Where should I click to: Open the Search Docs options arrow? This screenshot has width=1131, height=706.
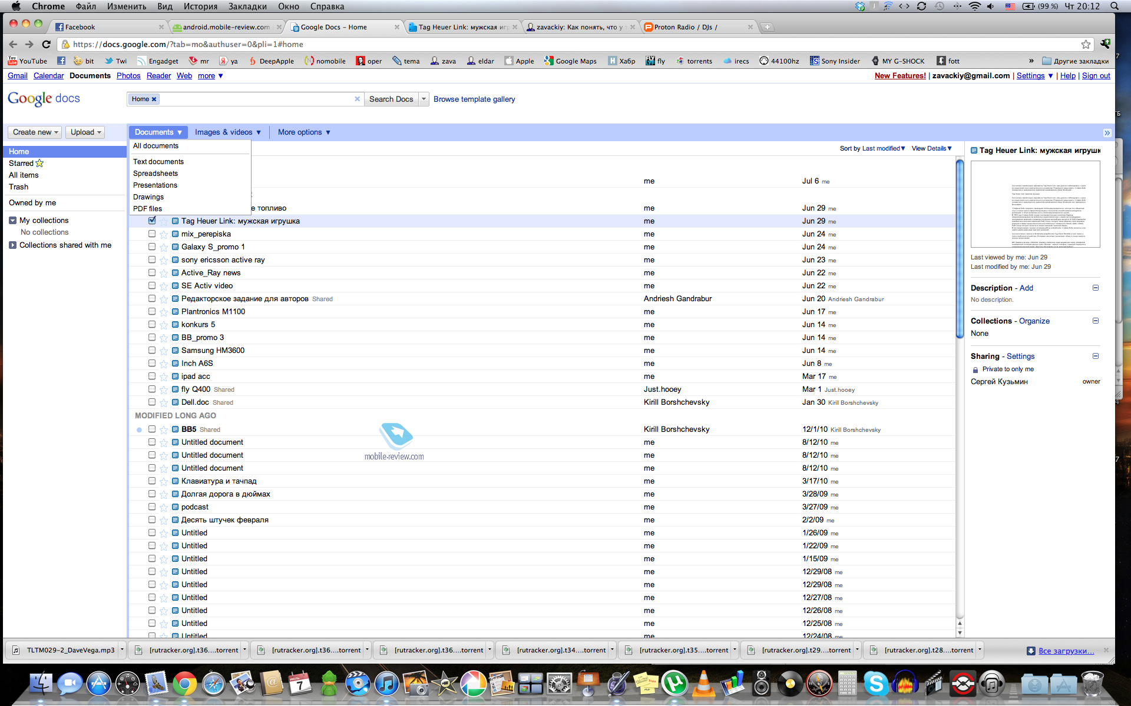[424, 99]
